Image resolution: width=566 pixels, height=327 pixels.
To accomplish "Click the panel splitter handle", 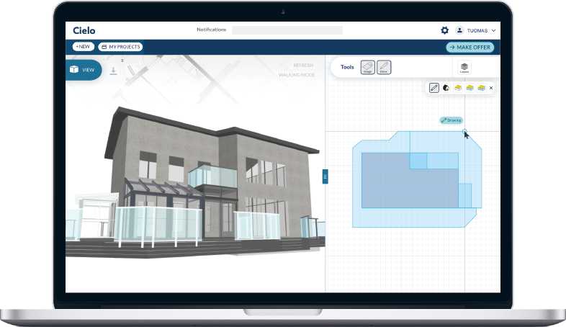I will tap(325, 176).
